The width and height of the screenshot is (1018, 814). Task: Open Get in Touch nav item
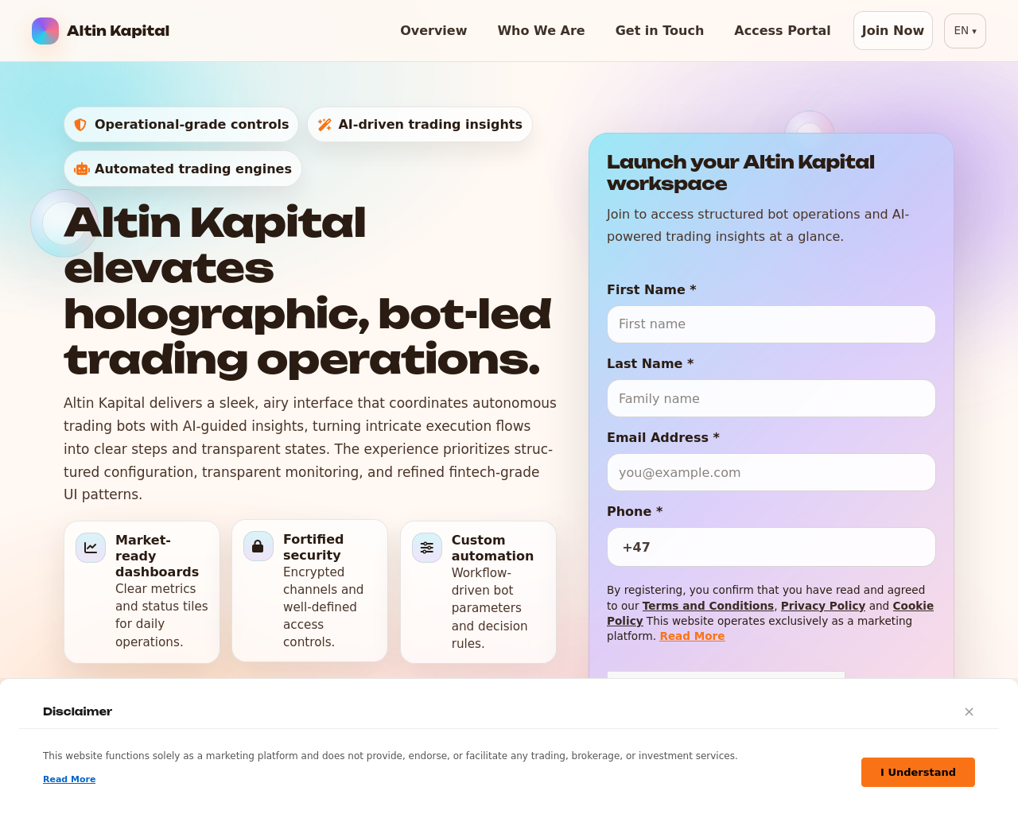659,30
